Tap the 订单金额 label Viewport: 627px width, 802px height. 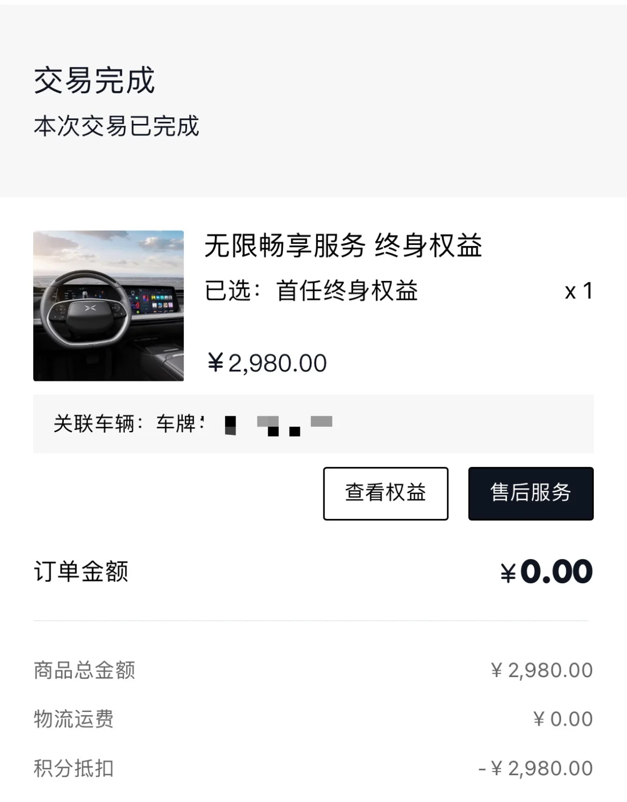(x=81, y=572)
